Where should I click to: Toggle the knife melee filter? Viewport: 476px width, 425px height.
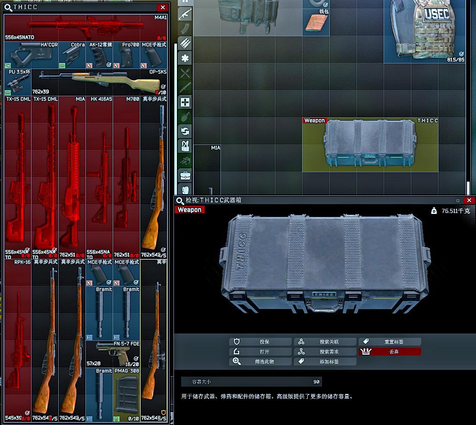pos(185,87)
